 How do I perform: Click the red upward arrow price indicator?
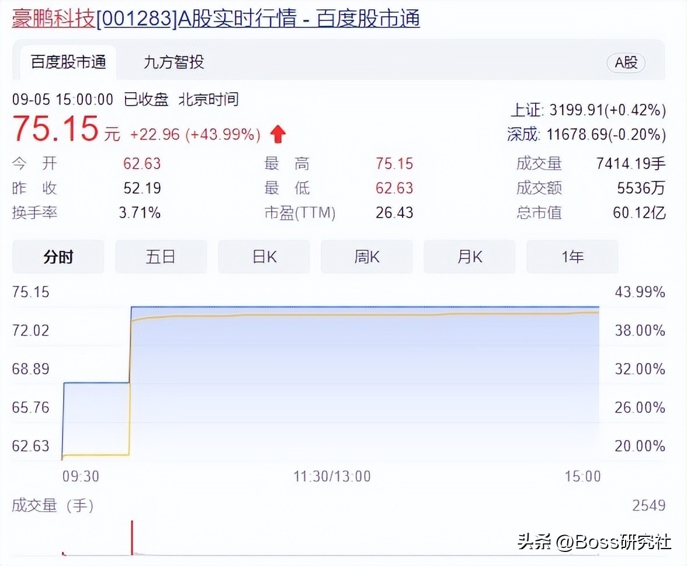[278, 134]
